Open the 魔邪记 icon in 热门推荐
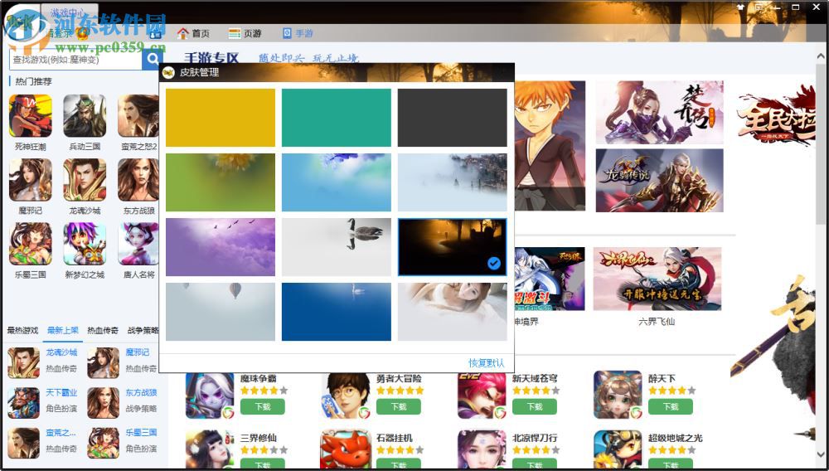The image size is (829, 471). coord(31,180)
